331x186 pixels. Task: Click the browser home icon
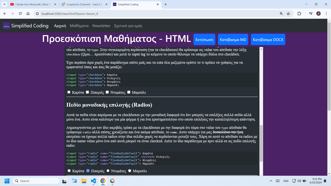coord(28,14)
